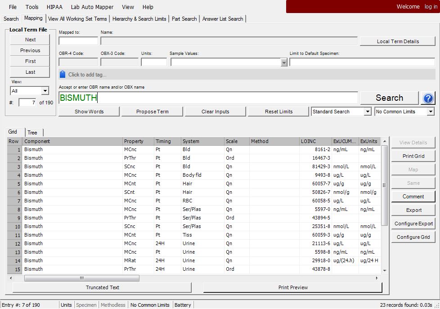Open the File menu

point(13,7)
